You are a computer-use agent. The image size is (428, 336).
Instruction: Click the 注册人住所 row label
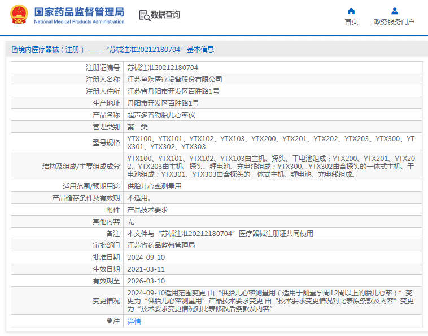(x=103, y=91)
